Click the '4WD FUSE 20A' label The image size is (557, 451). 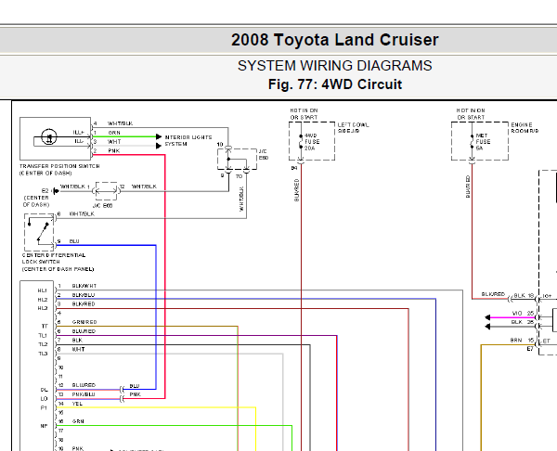tap(312, 142)
